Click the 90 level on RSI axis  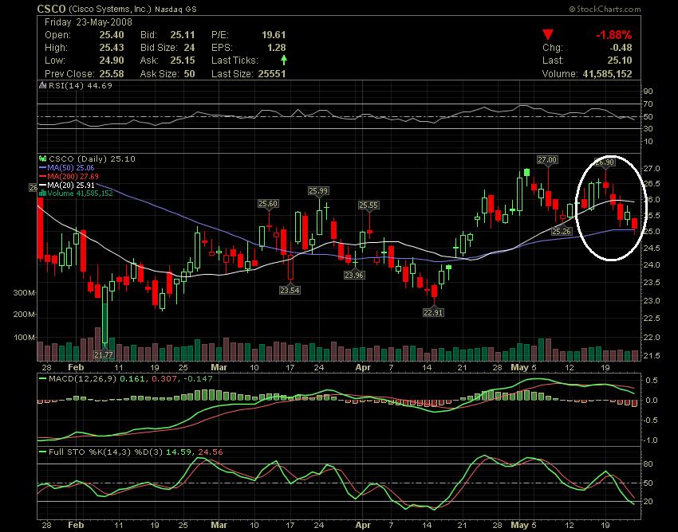point(648,92)
